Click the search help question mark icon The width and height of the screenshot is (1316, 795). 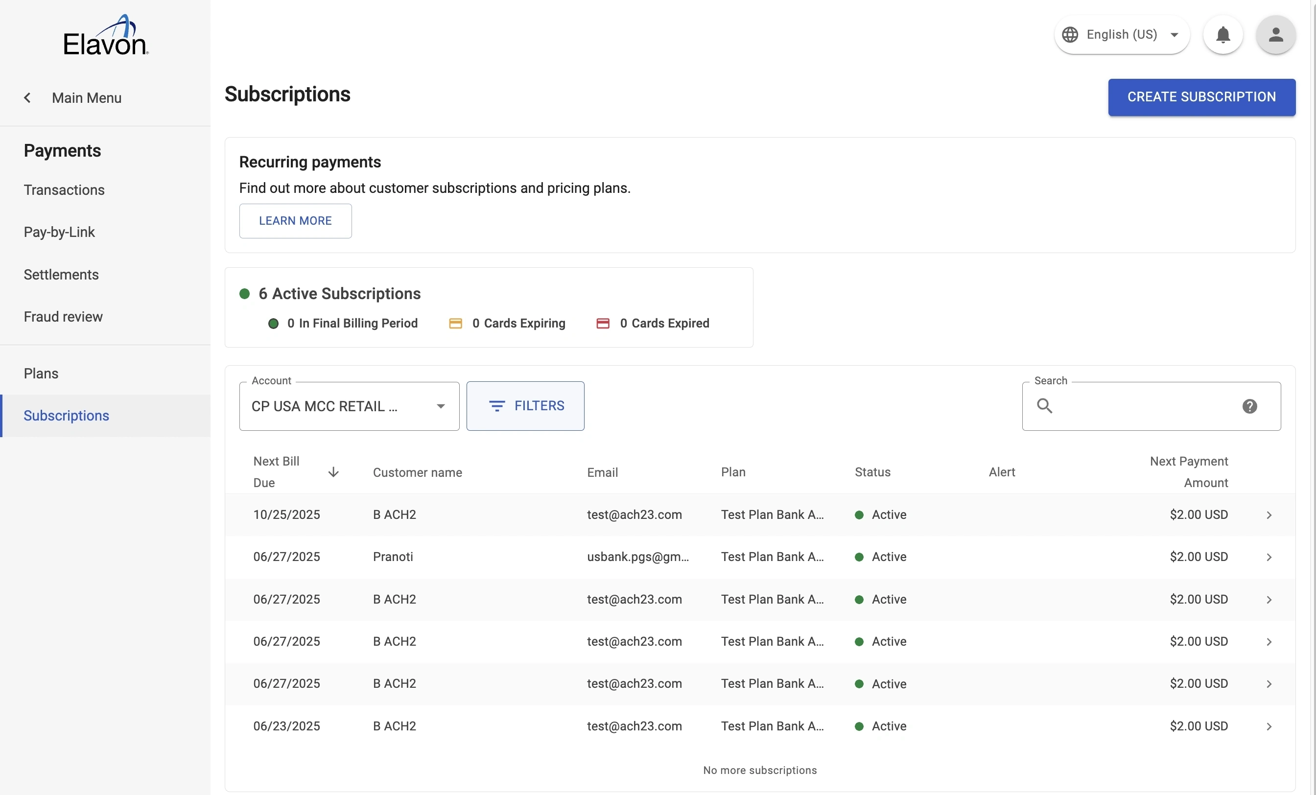[x=1249, y=406]
